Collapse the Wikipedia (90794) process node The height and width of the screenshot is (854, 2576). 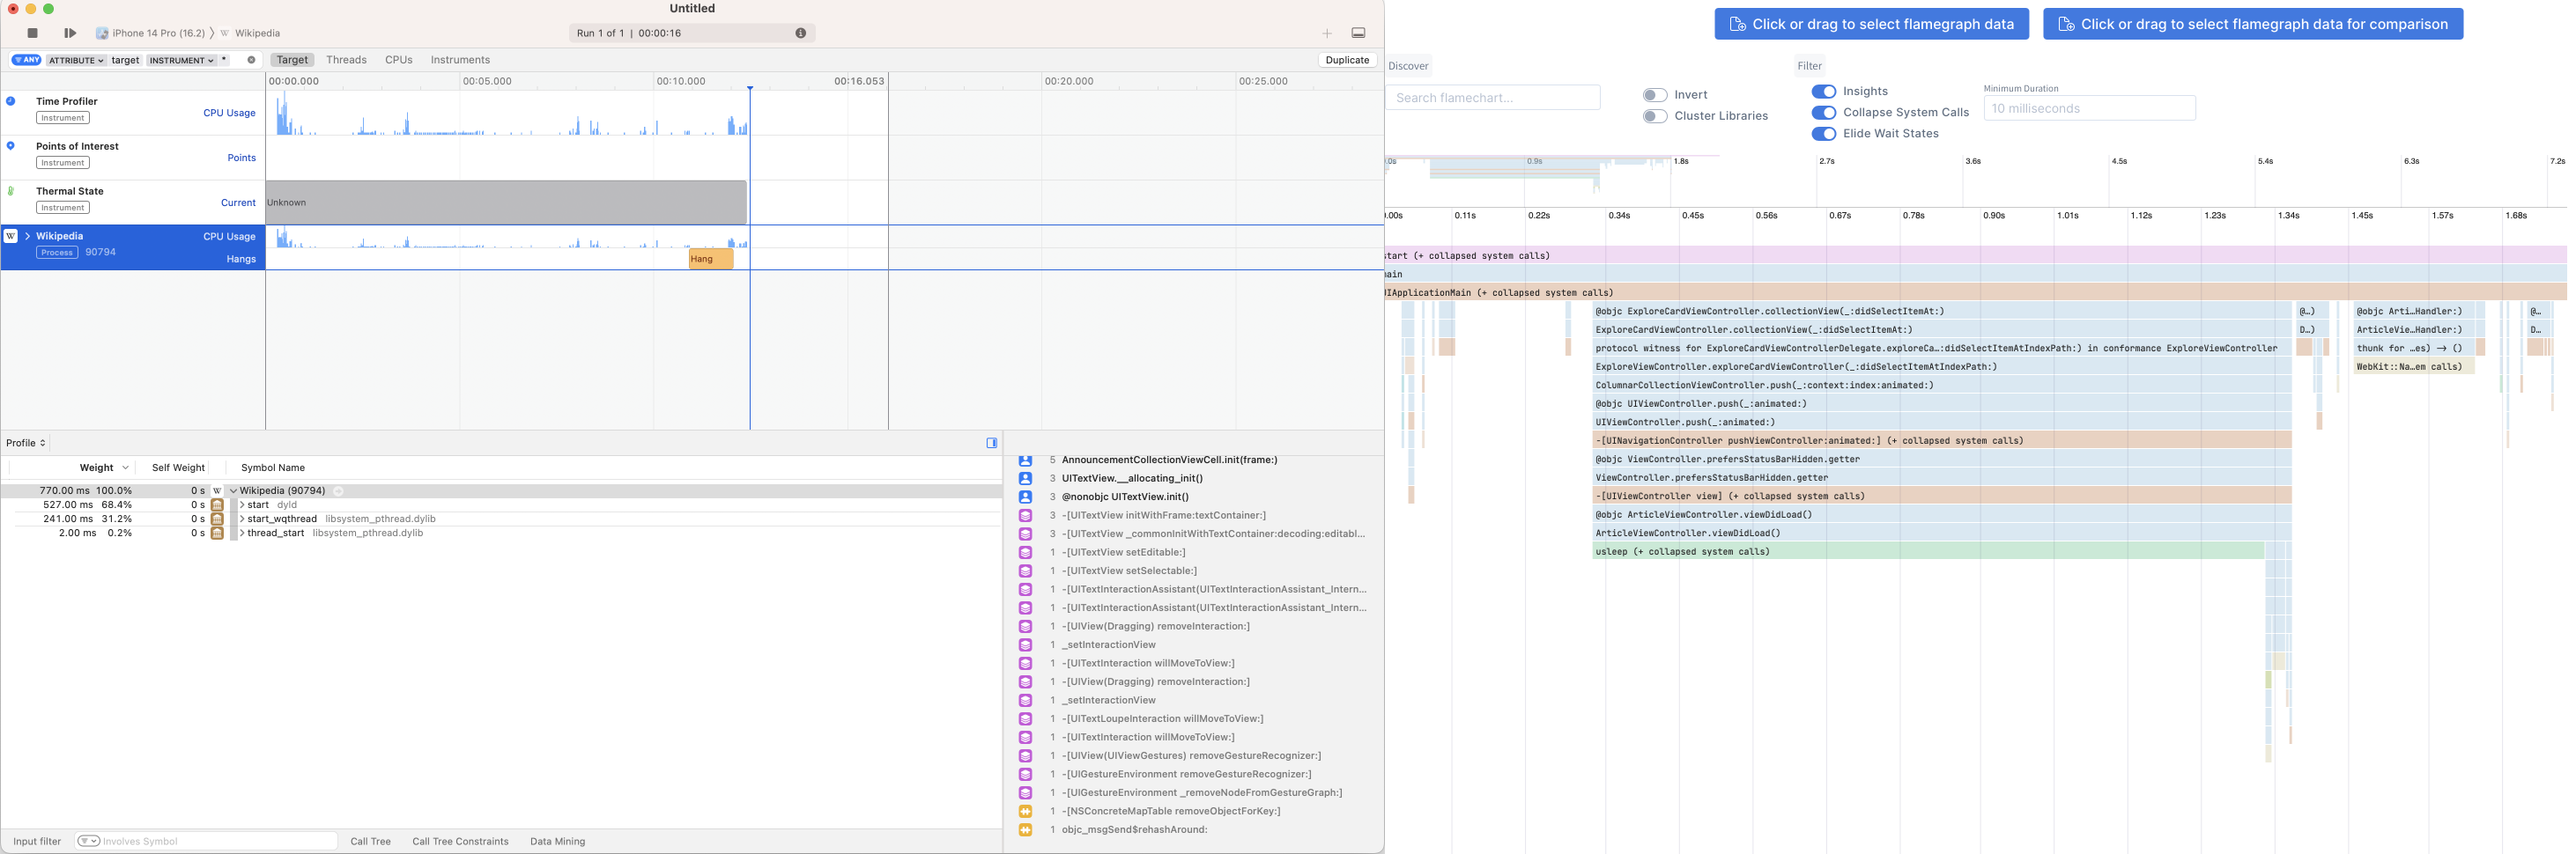click(233, 490)
